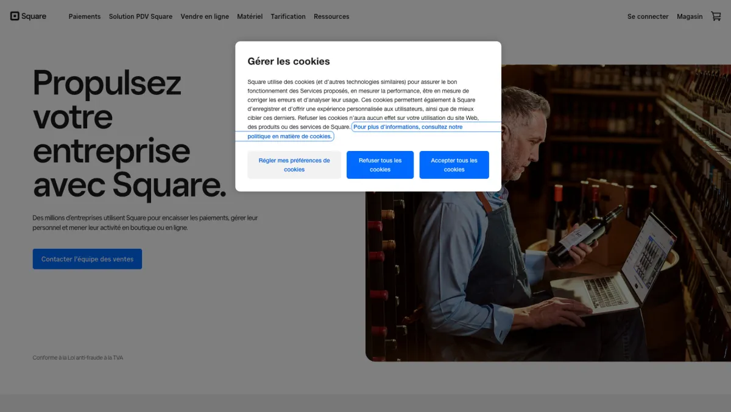This screenshot has width=731, height=412.
Task: Click the headline Propulsez votre entreprise
Action: coord(129,134)
